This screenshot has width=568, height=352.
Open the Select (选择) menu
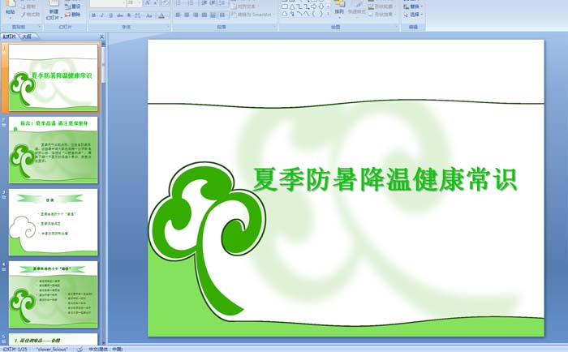(x=412, y=15)
